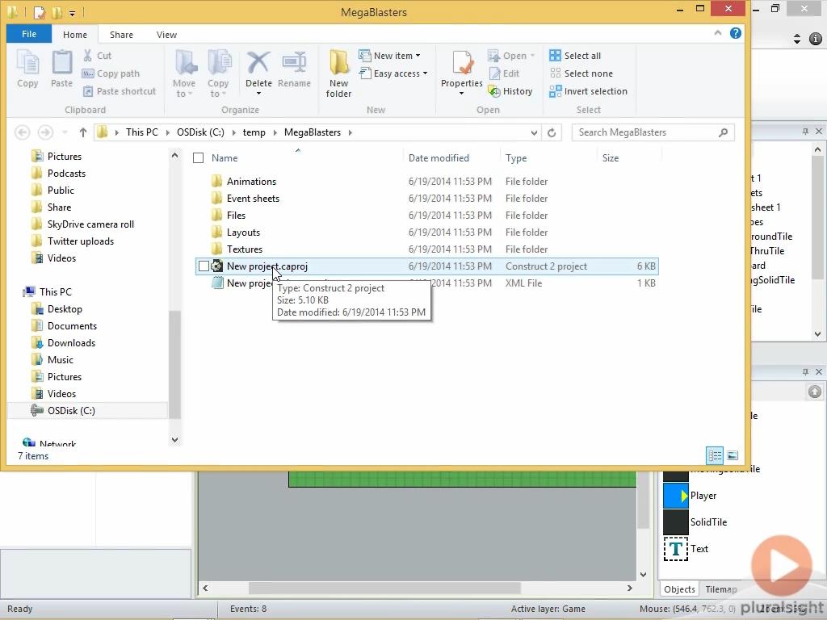Select the Event sheets folder
The image size is (827, 620).
pyautogui.click(x=253, y=199)
